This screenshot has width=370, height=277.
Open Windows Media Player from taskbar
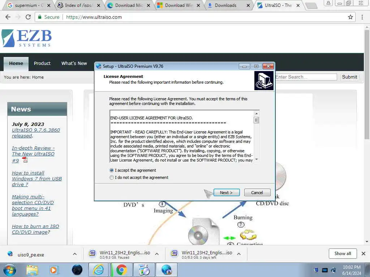54,270
